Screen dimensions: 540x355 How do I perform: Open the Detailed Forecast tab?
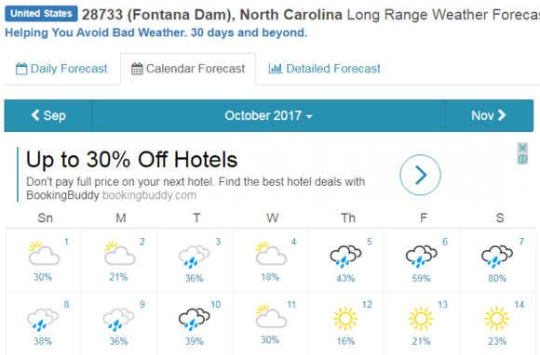(x=324, y=69)
